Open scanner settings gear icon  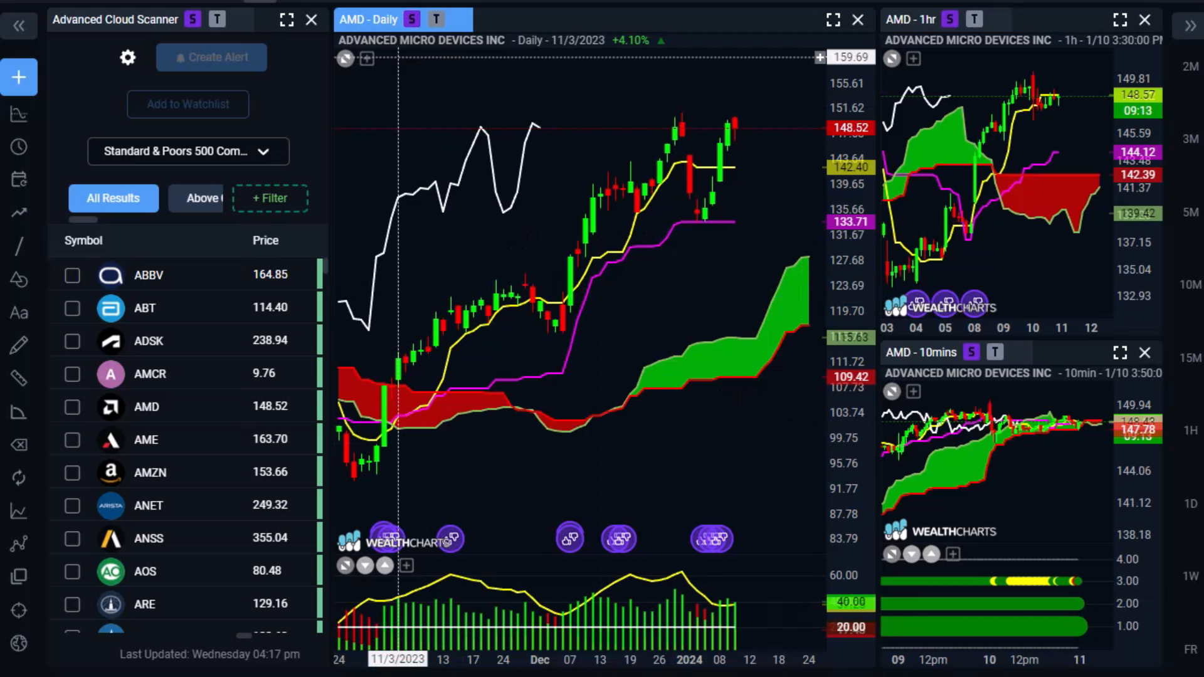pos(127,58)
